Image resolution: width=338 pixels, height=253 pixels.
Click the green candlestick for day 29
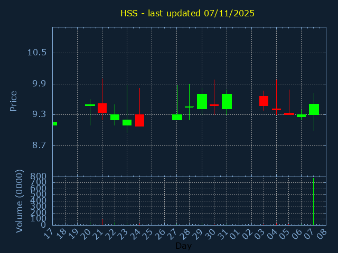click(x=202, y=101)
